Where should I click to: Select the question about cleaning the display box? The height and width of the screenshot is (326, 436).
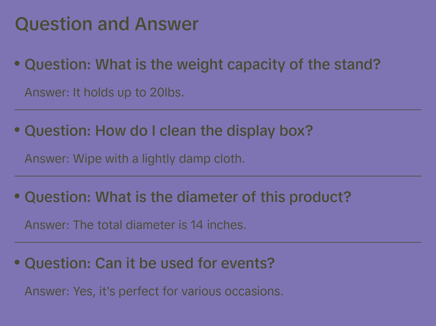(169, 131)
